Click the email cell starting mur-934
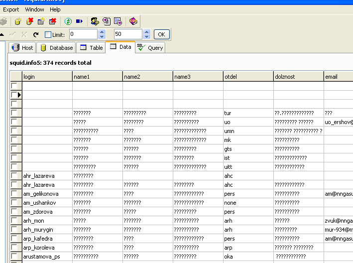The width and height of the screenshot is (353, 263). [339, 230]
